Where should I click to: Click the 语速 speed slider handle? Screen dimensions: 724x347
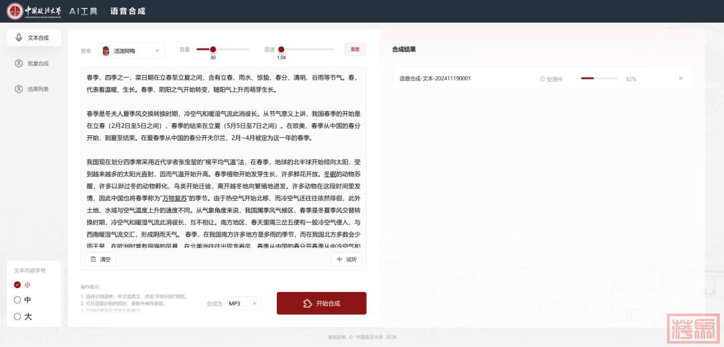point(282,49)
